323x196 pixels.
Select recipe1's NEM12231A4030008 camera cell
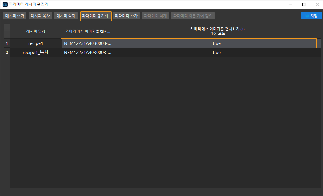coord(88,43)
